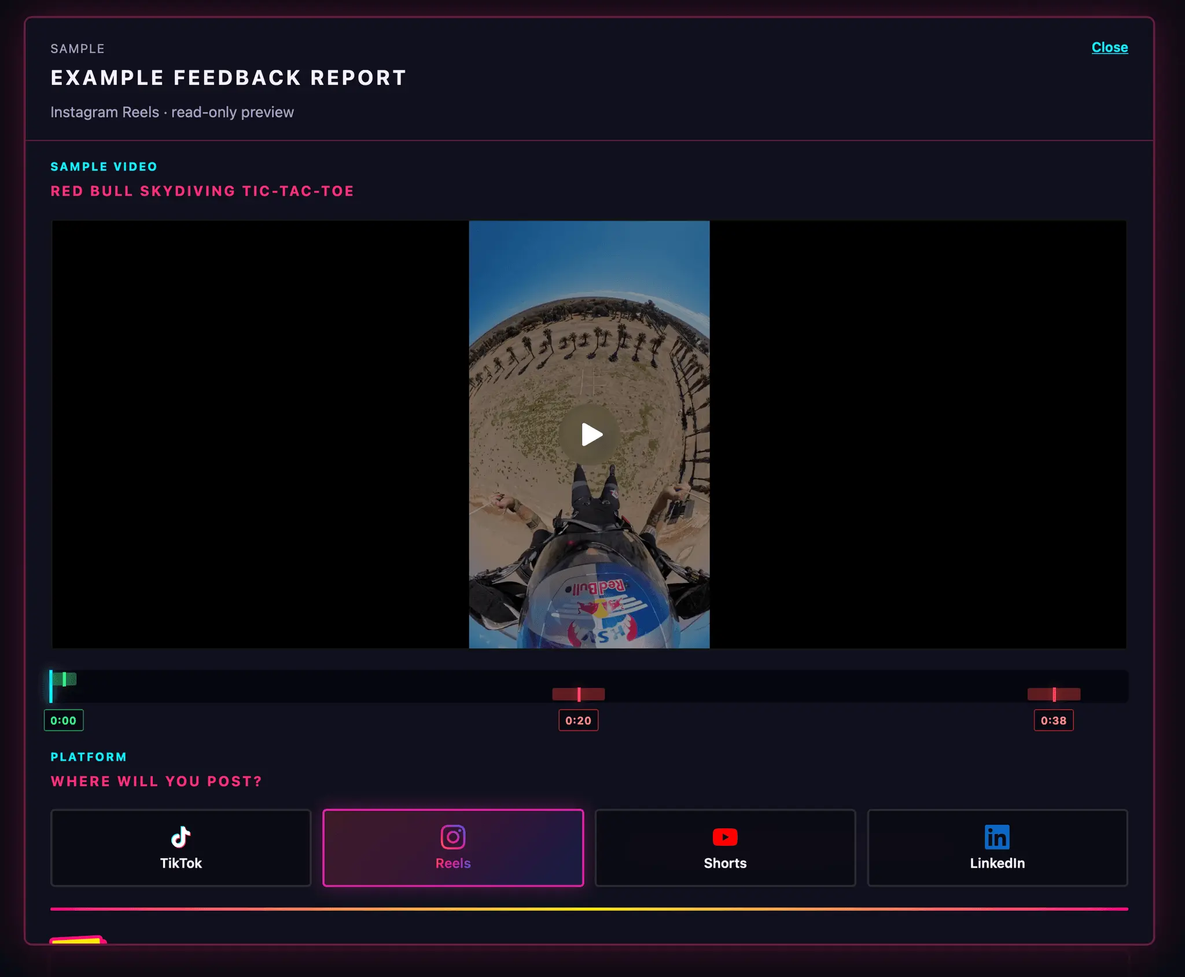Jump to the 0:20 timestamp label
The width and height of the screenshot is (1185, 977).
click(x=578, y=720)
